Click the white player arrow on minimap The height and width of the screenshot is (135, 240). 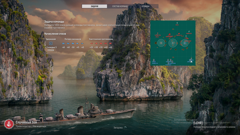(191, 61)
